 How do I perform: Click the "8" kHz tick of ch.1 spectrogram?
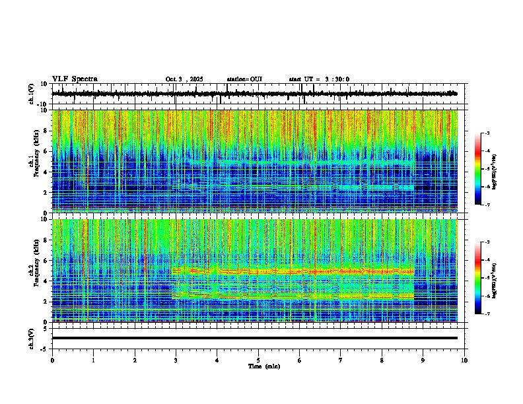[x=46, y=131]
